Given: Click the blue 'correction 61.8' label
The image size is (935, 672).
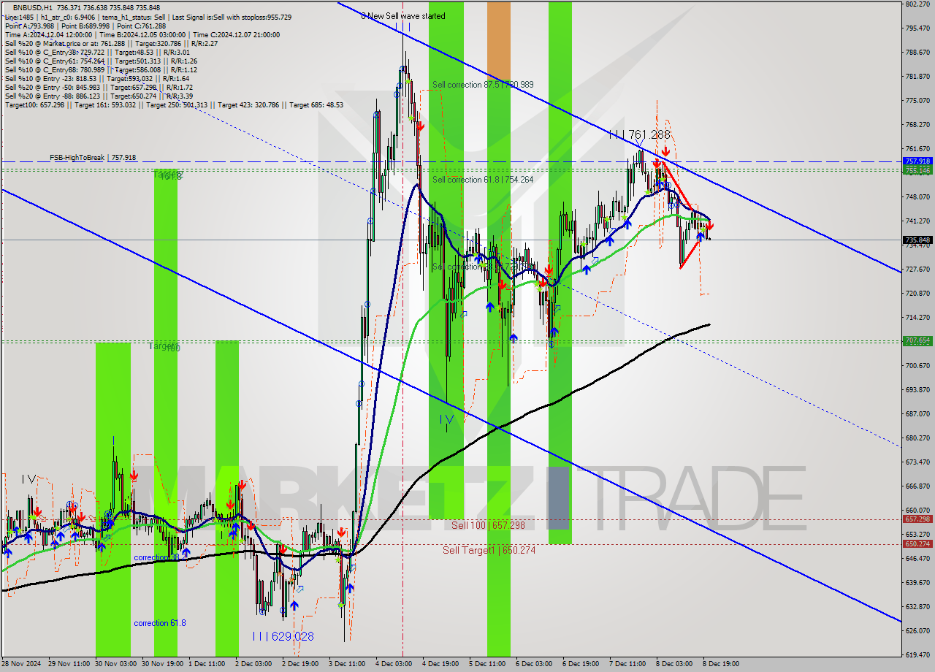Looking at the screenshot, I should coord(159,623).
